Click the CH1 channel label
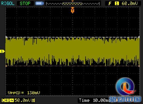The height and width of the screenshot is (104, 143). 8,100
